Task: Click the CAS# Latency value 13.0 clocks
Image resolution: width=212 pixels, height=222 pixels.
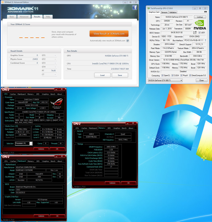Action: point(111,153)
